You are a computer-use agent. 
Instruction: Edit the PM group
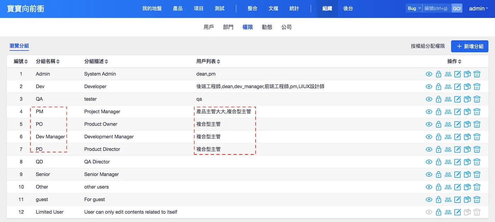click(x=458, y=112)
